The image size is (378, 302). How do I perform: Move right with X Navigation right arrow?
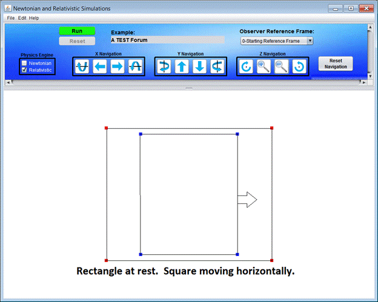118,67
